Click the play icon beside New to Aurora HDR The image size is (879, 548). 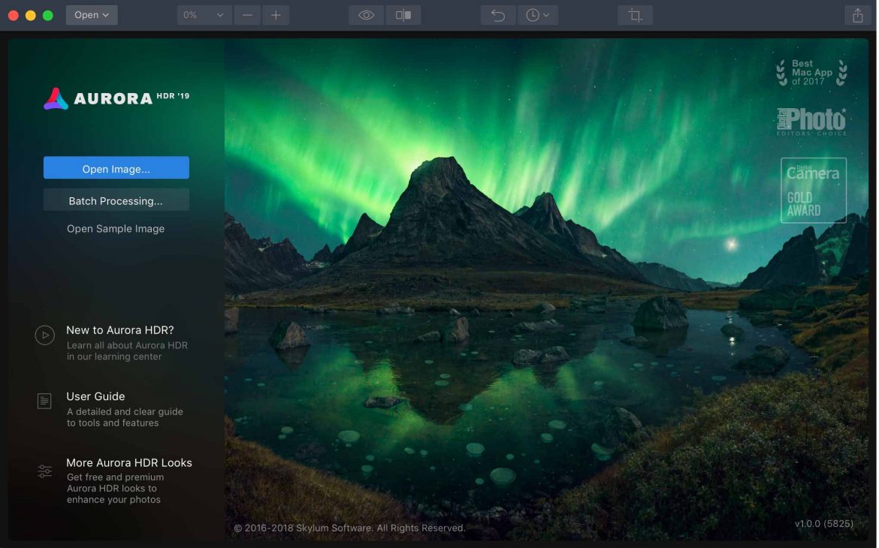pyautogui.click(x=45, y=336)
